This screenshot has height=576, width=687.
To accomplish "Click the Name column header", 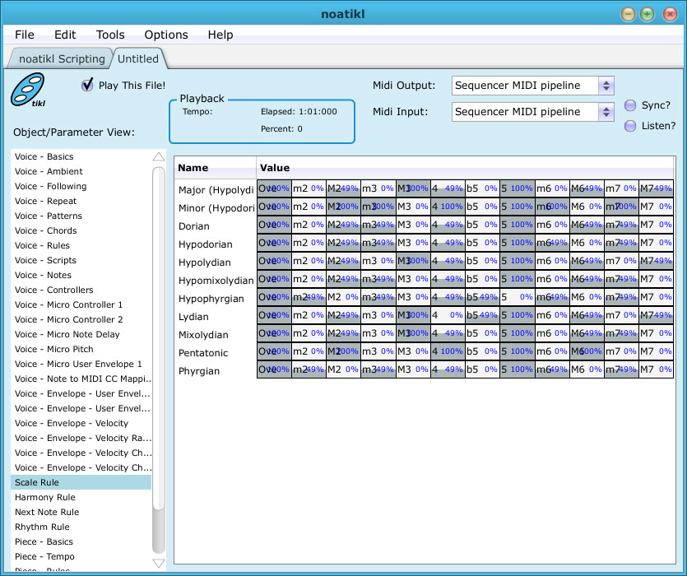I will tap(215, 168).
